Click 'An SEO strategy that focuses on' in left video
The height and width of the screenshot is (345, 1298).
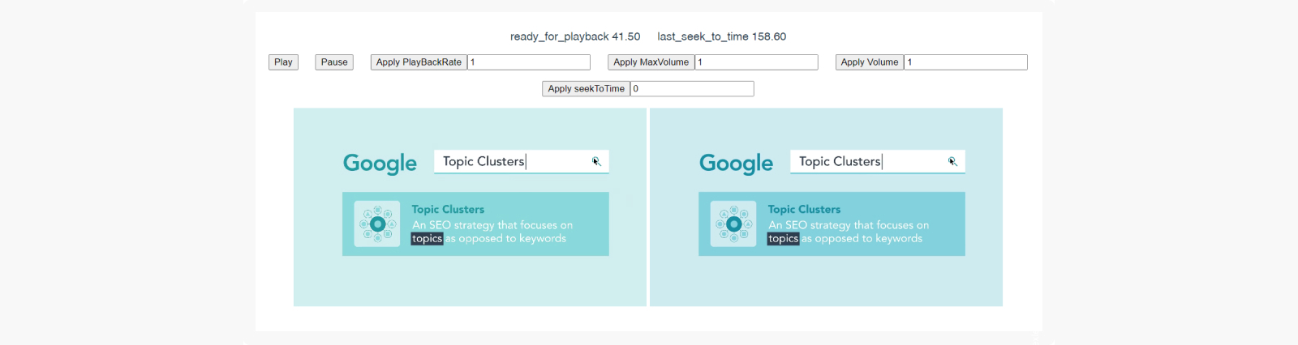point(492,225)
